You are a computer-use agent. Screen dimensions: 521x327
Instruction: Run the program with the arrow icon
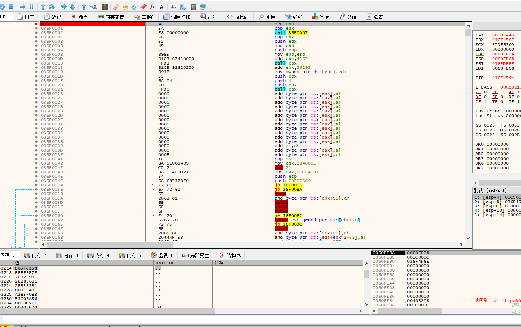[x=23, y=7]
